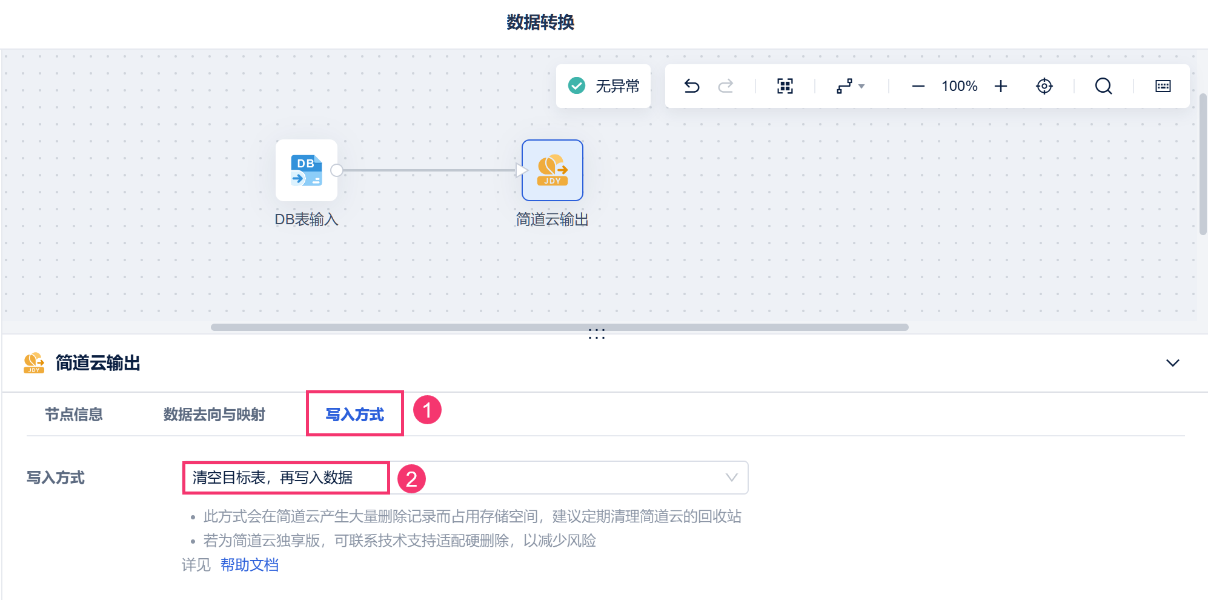Screen dimensions: 1208x600
Task: Click the locate center target icon
Action: [x=1044, y=86]
